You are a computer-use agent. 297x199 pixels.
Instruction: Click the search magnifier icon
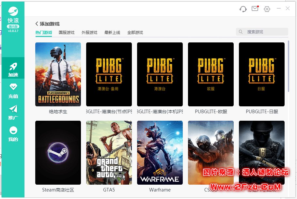click(241, 32)
